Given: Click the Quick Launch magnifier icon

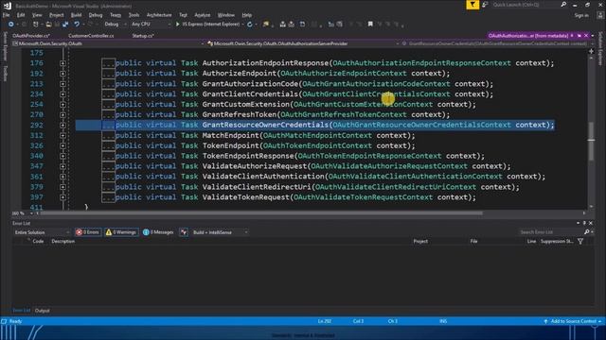Looking at the screenshot, I should [x=563, y=5].
